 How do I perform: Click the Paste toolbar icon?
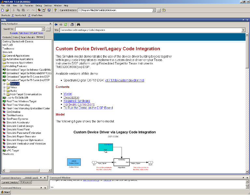point(23,10)
